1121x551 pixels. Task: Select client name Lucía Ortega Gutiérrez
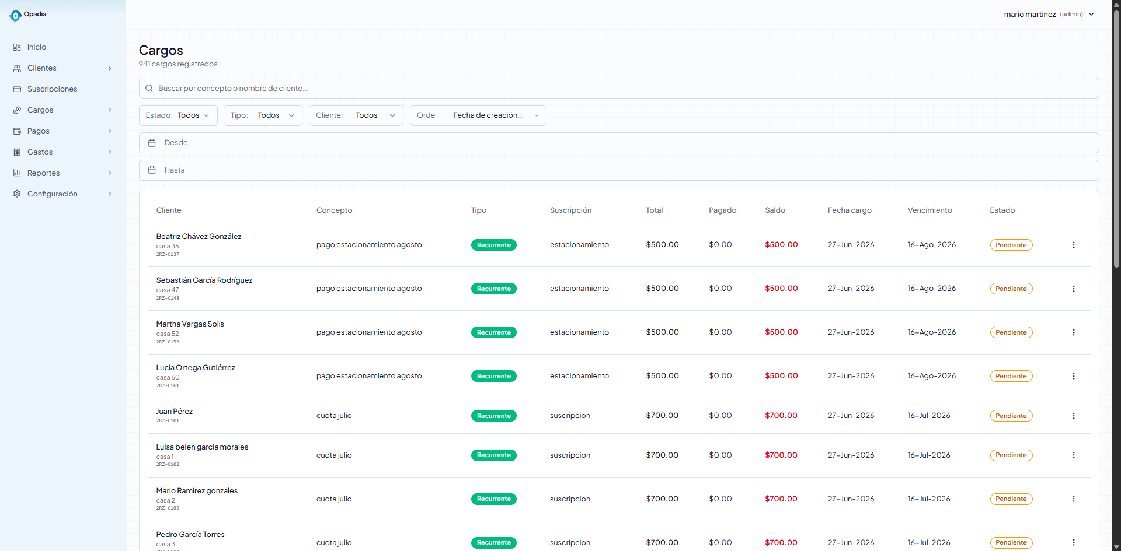[x=196, y=368]
